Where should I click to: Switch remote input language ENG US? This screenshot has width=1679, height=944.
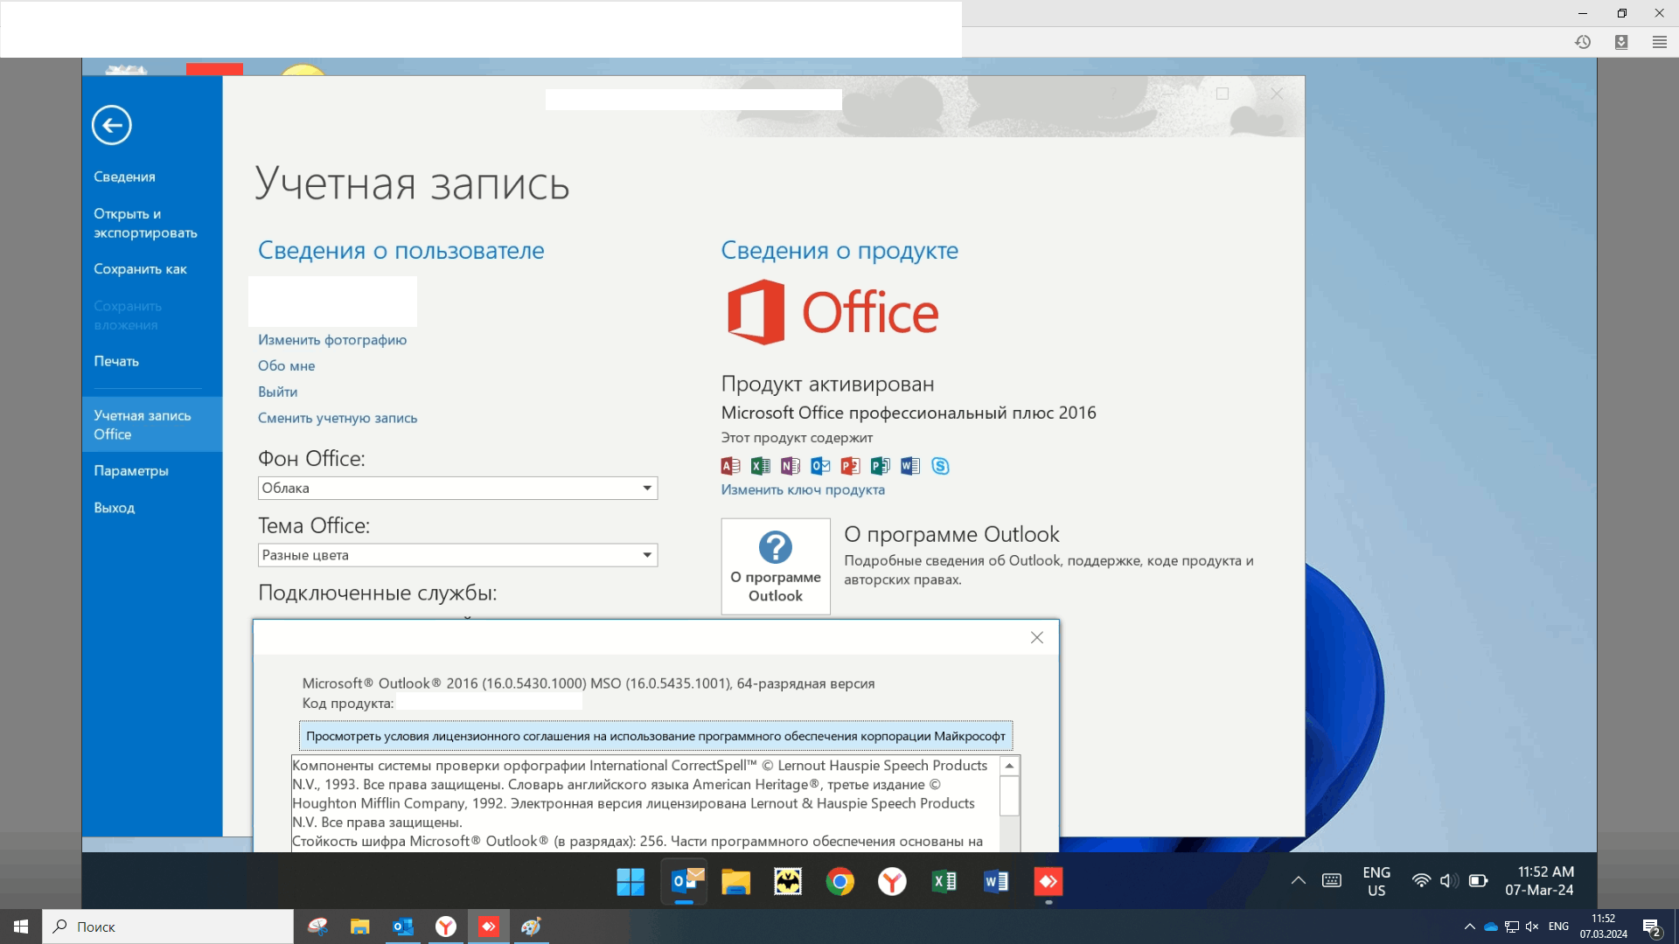tap(1376, 882)
